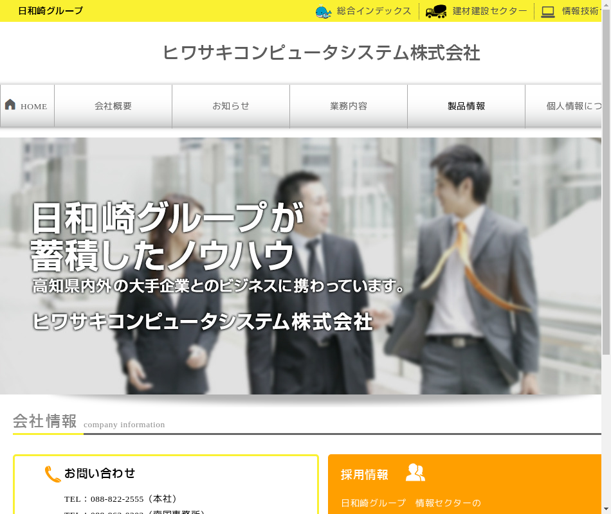This screenshot has height=514, width=611.
Task: Click the 採用情報 heading in orange box
Action: click(x=365, y=475)
